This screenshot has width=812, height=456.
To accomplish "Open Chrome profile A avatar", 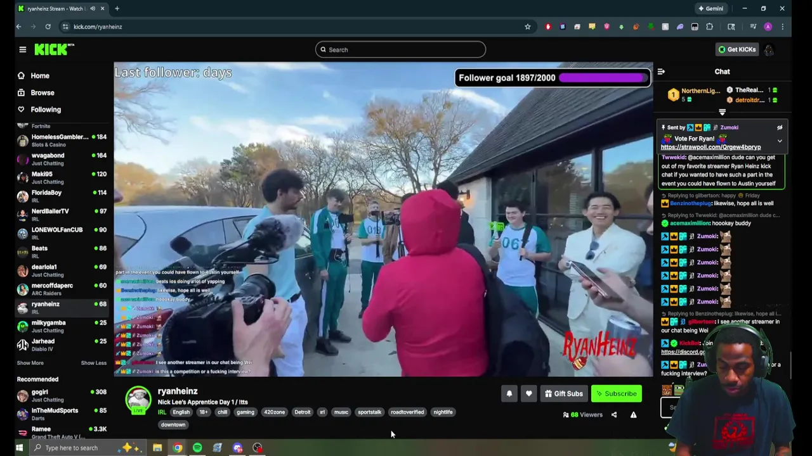I will point(768,27).
